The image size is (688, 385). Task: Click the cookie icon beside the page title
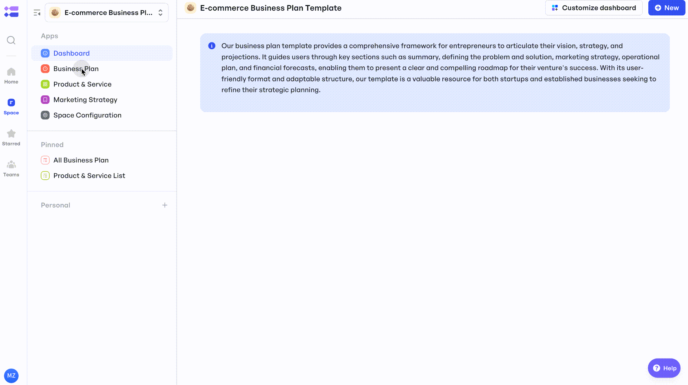coord(191,8)
